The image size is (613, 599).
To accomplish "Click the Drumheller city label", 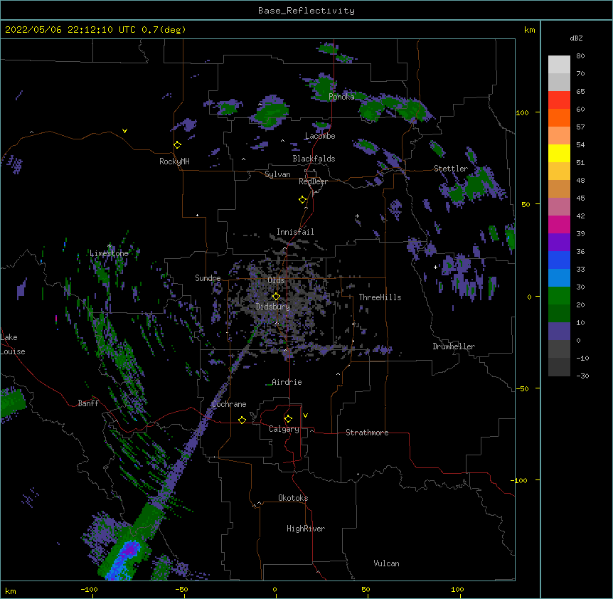I will pos(454,346).
